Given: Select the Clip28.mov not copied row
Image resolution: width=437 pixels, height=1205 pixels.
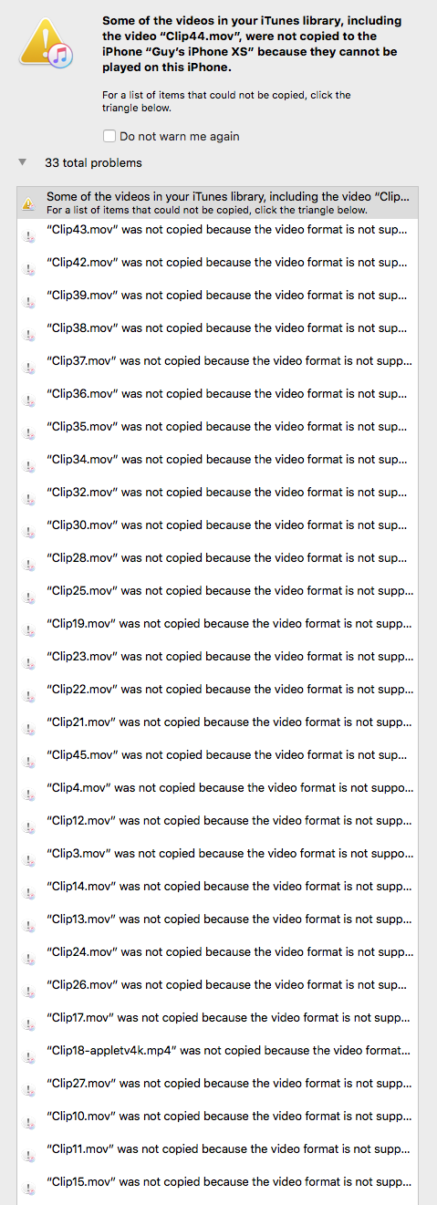Looking at the screenshot, I should (x=217, y=558).
